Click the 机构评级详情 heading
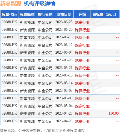 [x=39, y=4]
